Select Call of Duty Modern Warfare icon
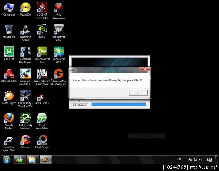Image resolution: width=219 pixels, height=171 pixels. tap(26, 121)
